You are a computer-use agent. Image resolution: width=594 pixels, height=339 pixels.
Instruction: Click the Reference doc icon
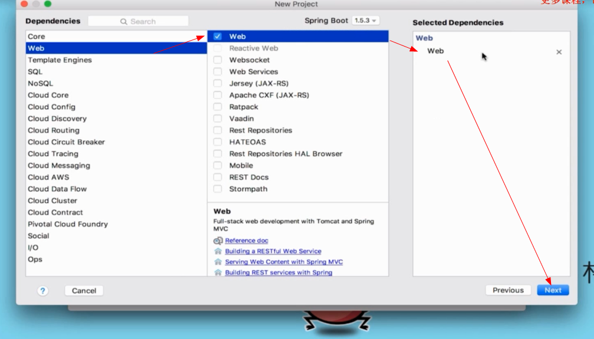[x=218, y=241]
